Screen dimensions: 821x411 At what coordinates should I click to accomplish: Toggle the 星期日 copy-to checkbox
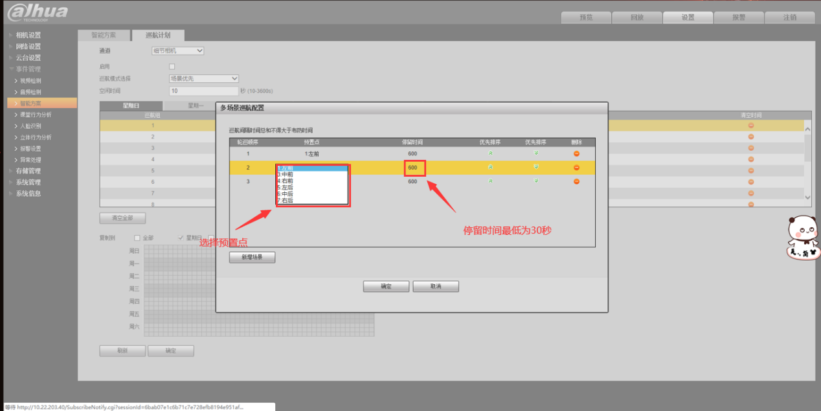coord(181,238)
